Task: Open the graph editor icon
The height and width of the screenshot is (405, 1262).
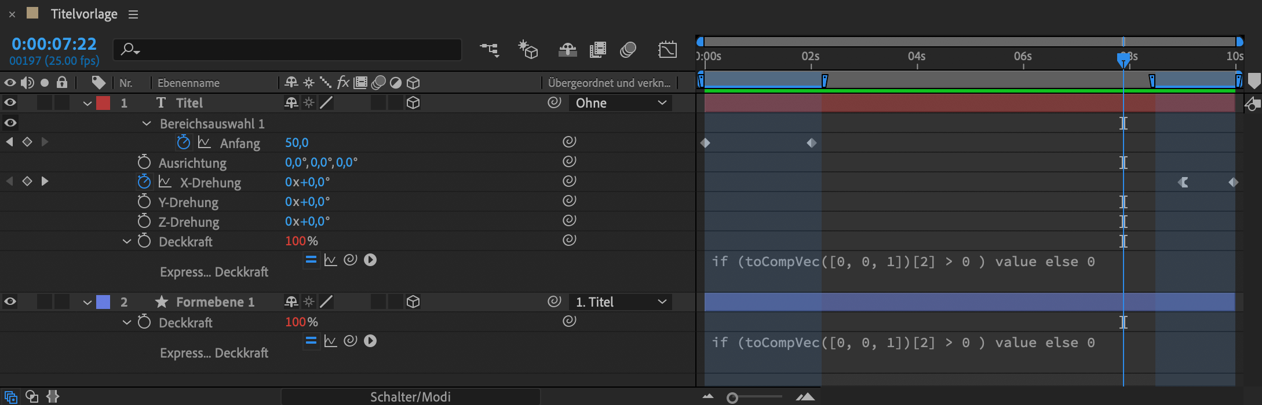Action: (x=668, y=50)
